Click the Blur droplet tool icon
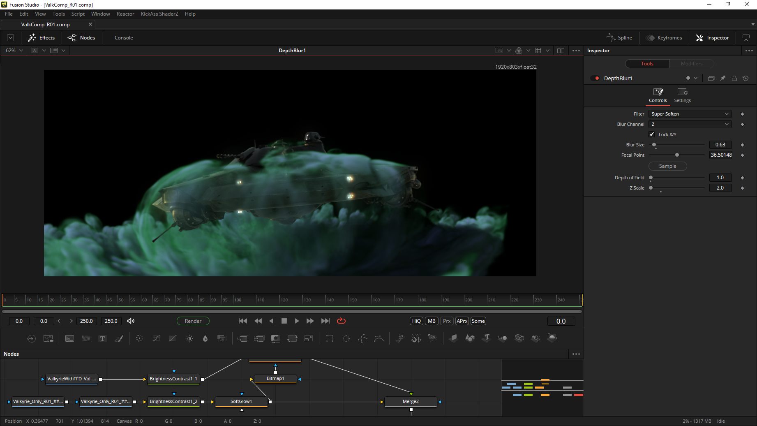This screenshot has height=426, width=757. click(205, 338)
